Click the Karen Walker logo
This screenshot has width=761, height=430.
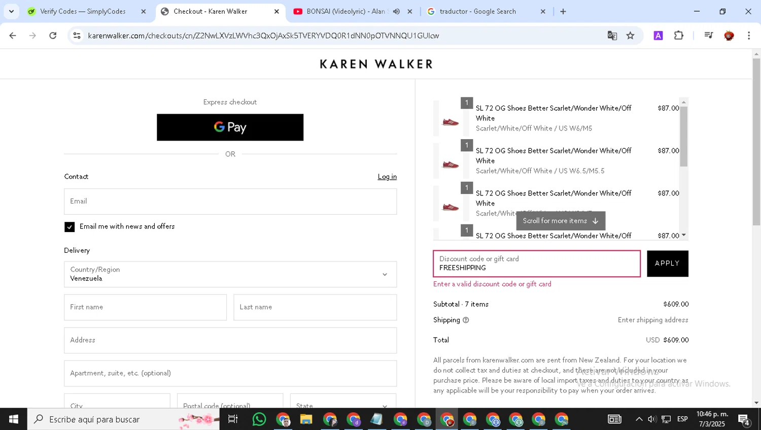click(x=376, y=64)
